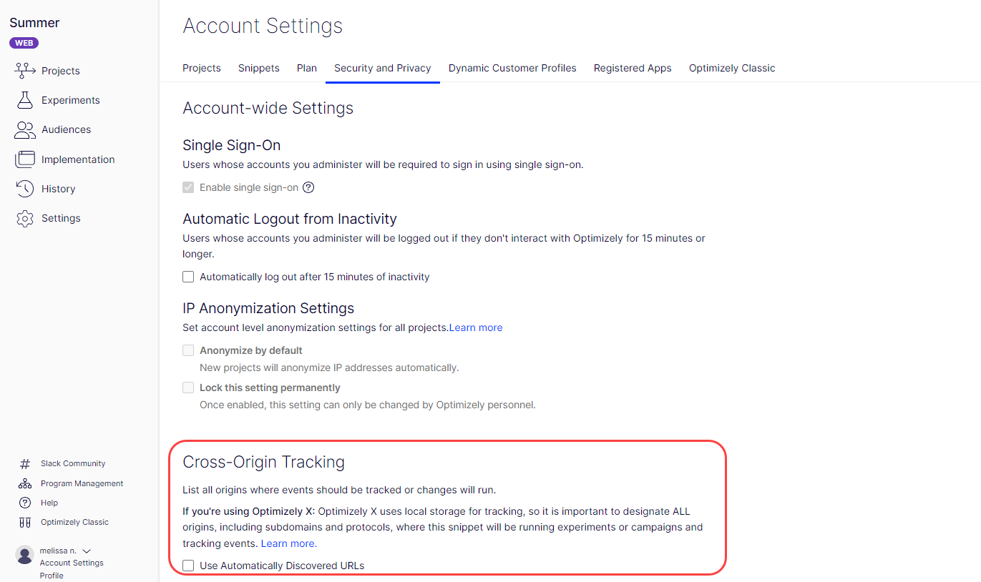The height and width of the screenshot is (582, 981).
Task: Enable Use Automatically Discovered URLs
Action: click(x=188, y=565)
